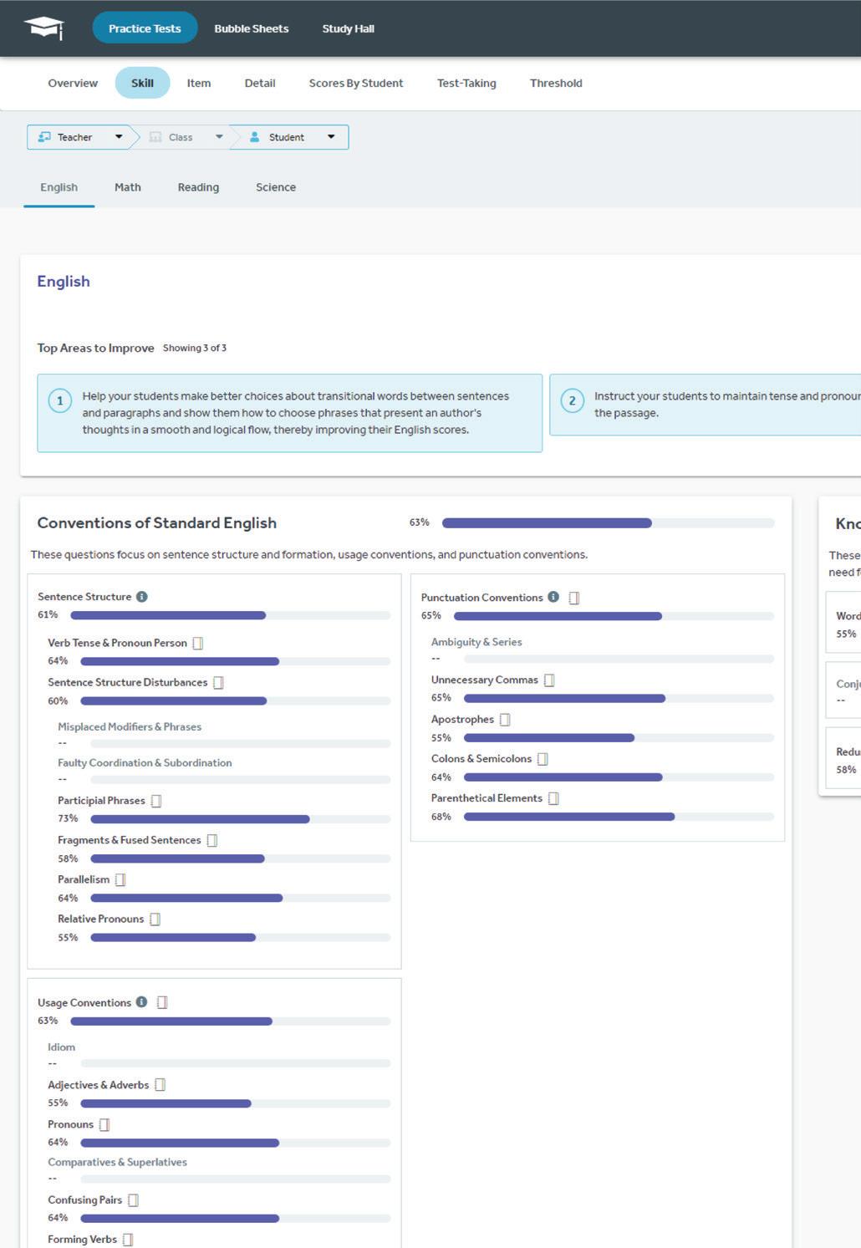Open the Confusing Pairs resource document icon

pos(133,1200)
